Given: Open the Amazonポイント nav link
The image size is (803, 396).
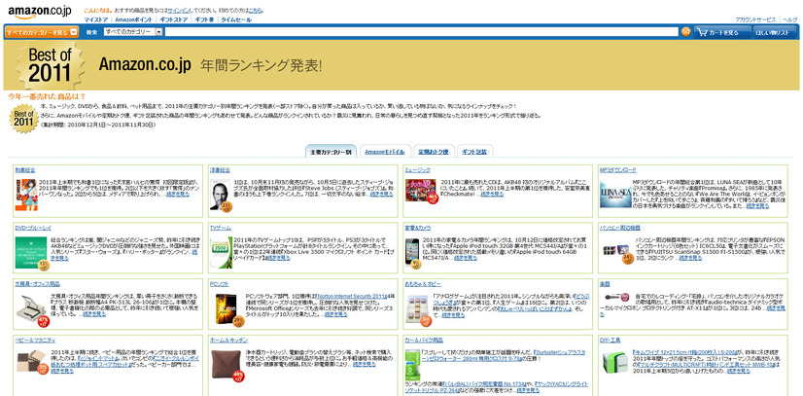Looking at the screenshot, I should [x=133, y=19].
